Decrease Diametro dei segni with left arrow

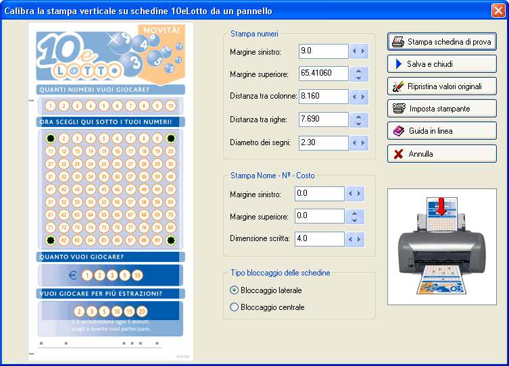tap(354, 143)
